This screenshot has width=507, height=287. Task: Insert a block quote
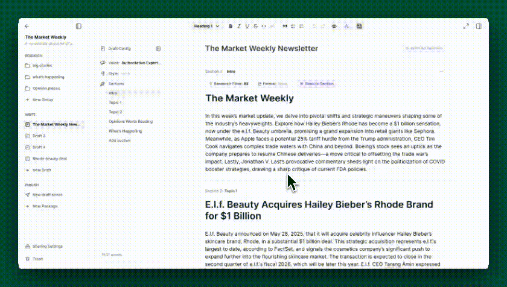coord(285,26)
